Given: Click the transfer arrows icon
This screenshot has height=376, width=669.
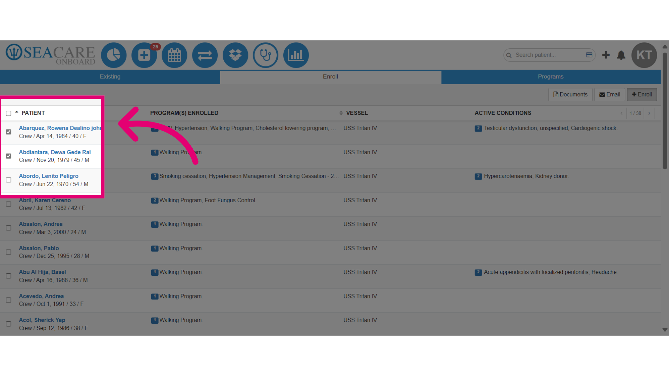Looking at the screenshot, I should click(x=205, y=55).
